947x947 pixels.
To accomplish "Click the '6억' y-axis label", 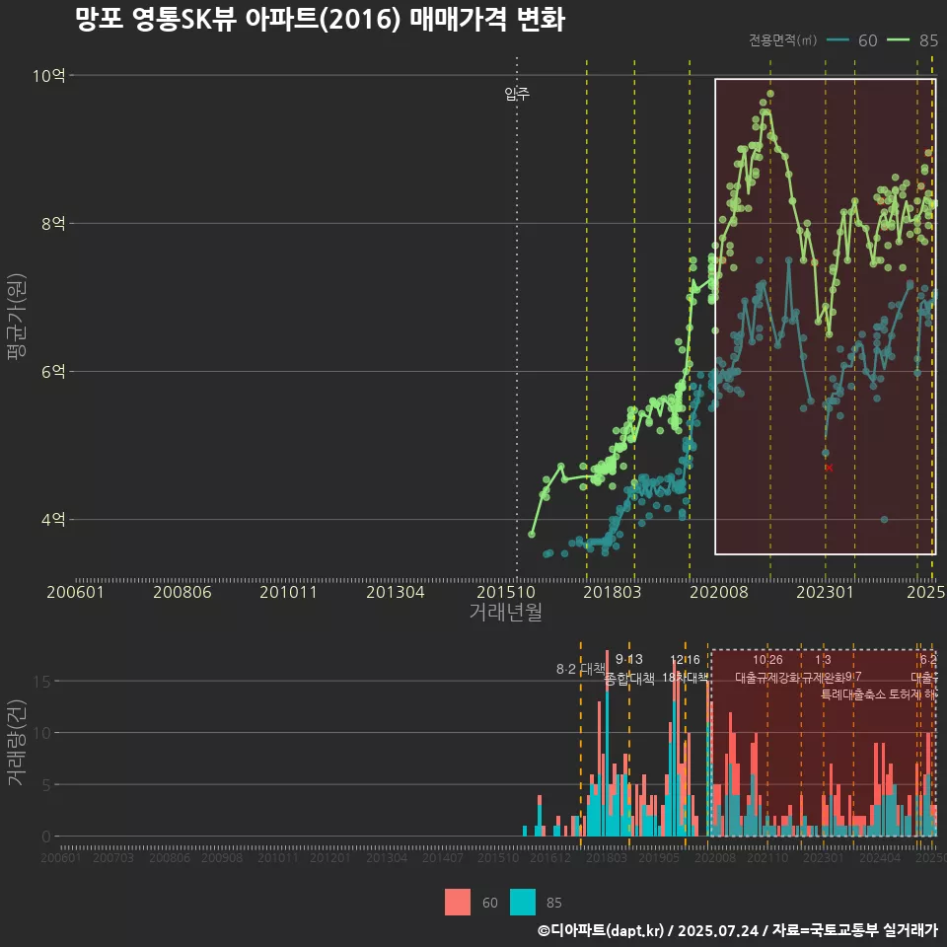I will tap(53, 372).
